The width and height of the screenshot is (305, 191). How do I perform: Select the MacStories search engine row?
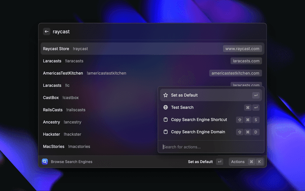[95, 146]
